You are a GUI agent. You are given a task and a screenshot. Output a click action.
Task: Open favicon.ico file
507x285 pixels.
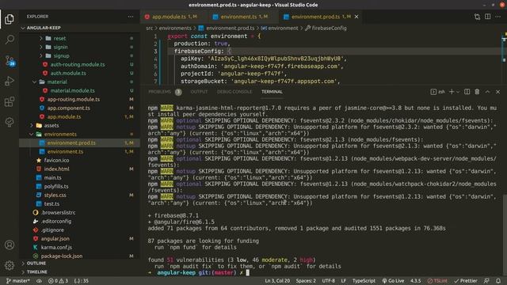click(79, 160)
